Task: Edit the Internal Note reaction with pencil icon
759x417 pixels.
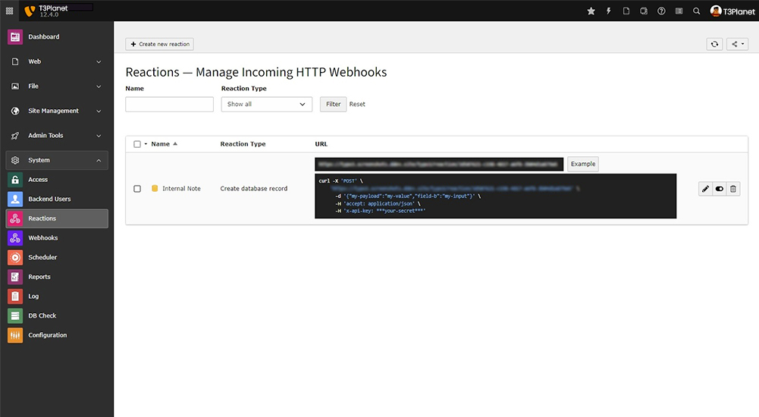Action: 706,189
